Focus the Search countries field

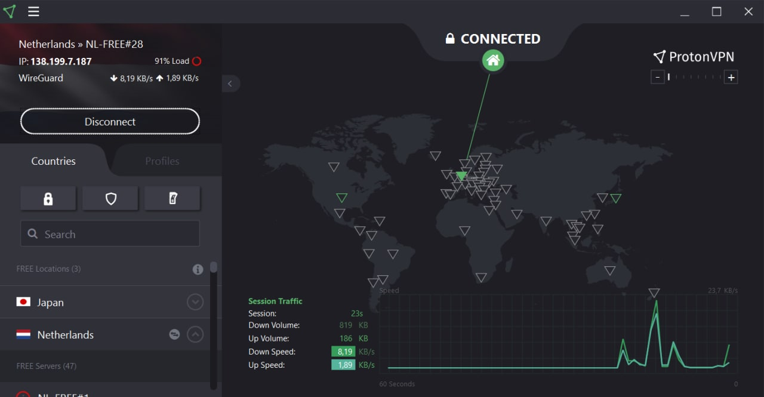(x=110, y=233)
